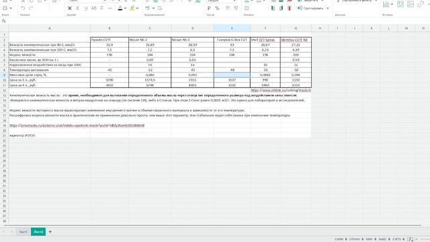The image size is (430, 242).
Task: Open the chart type dropdown arrow
Action: pyautogui.click(x=392, y=5)
